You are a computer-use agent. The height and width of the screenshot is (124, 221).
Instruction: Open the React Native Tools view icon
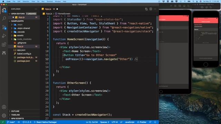coord(4,53)
